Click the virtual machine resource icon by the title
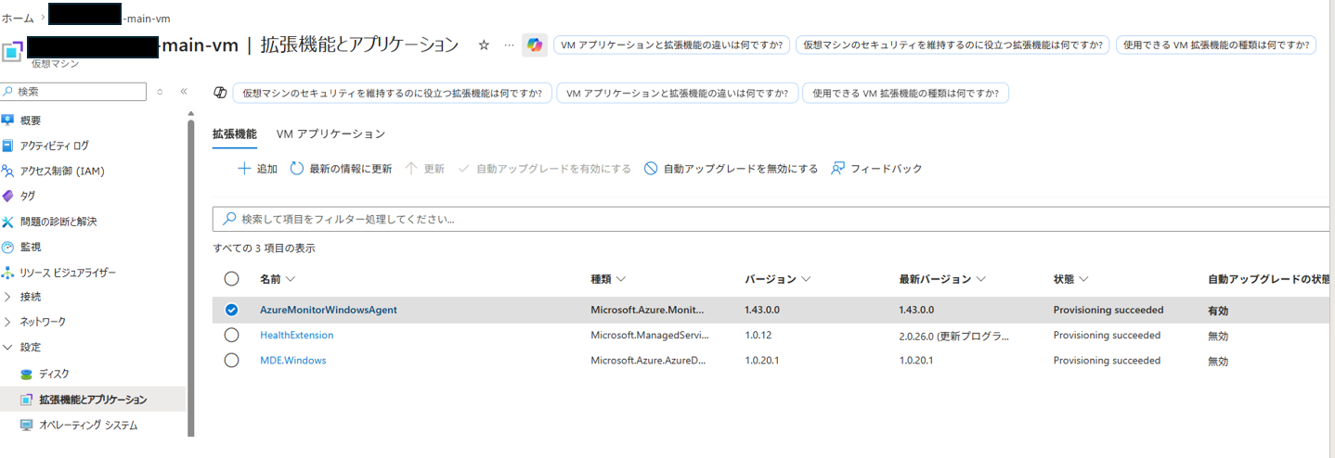Screen dimensions: 1335x458 (x=11, y=50)
